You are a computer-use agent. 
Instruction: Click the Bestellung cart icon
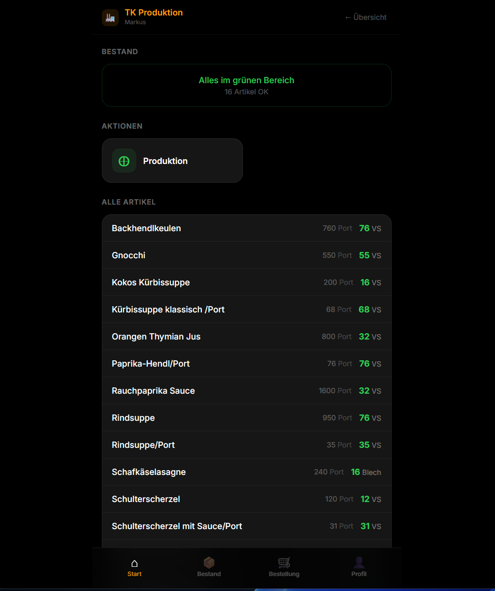point(284,562)
